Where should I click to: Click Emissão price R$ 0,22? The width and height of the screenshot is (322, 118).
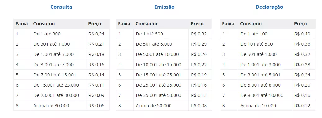[199, 65]
